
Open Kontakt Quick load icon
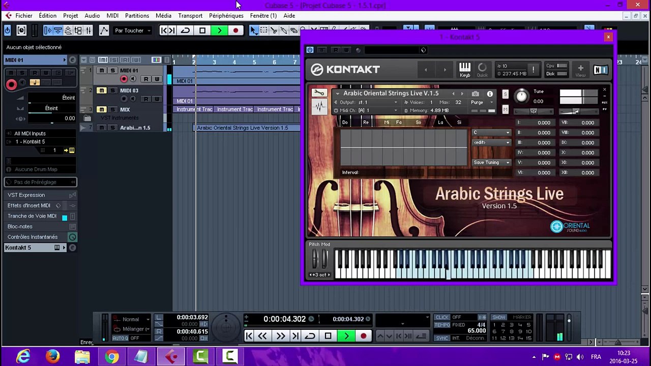point(482,70)
